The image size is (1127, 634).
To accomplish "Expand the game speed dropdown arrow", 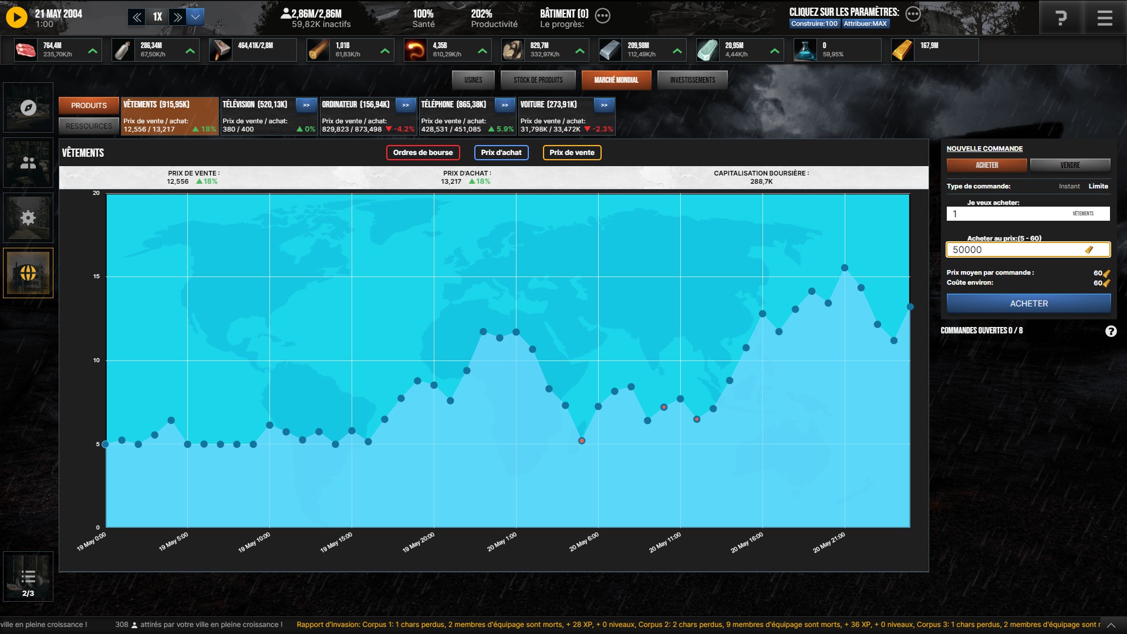I will 195,16.
